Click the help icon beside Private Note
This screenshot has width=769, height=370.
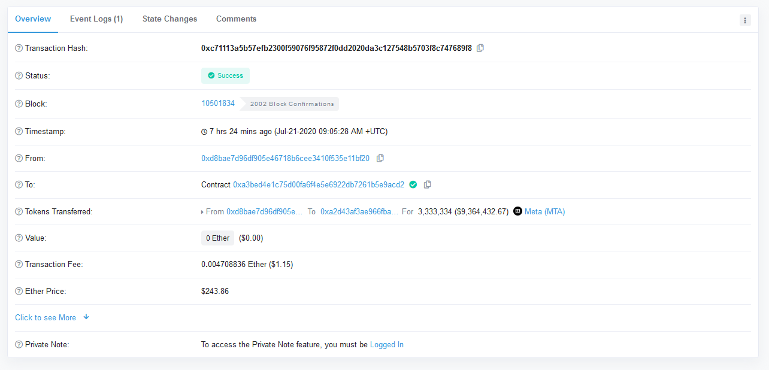(x=19, y=345)
